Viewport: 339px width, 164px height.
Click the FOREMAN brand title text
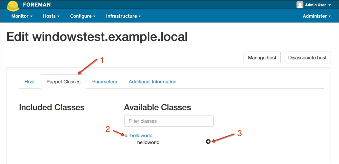(x=37, y=5)
